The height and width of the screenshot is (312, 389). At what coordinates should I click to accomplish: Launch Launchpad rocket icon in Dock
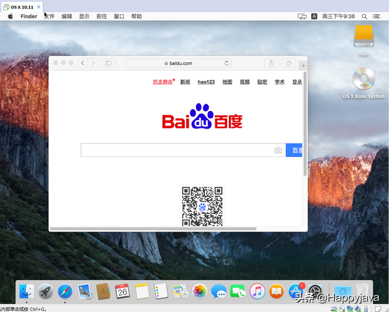(x=45, y=291)
